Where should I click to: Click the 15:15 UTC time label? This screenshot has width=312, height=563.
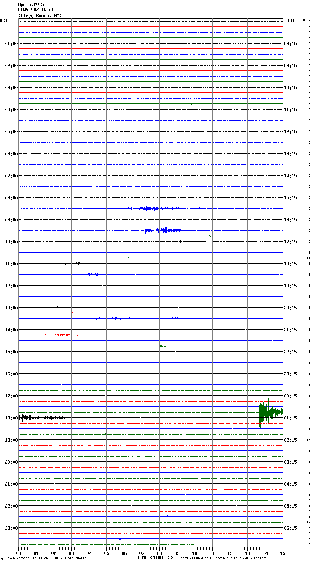point(290,198)
